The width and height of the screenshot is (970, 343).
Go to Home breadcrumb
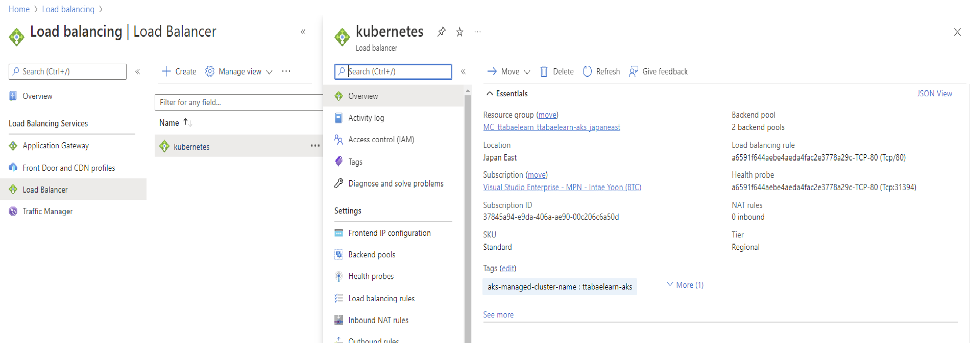pyautogui.click(x=19, y=9)
